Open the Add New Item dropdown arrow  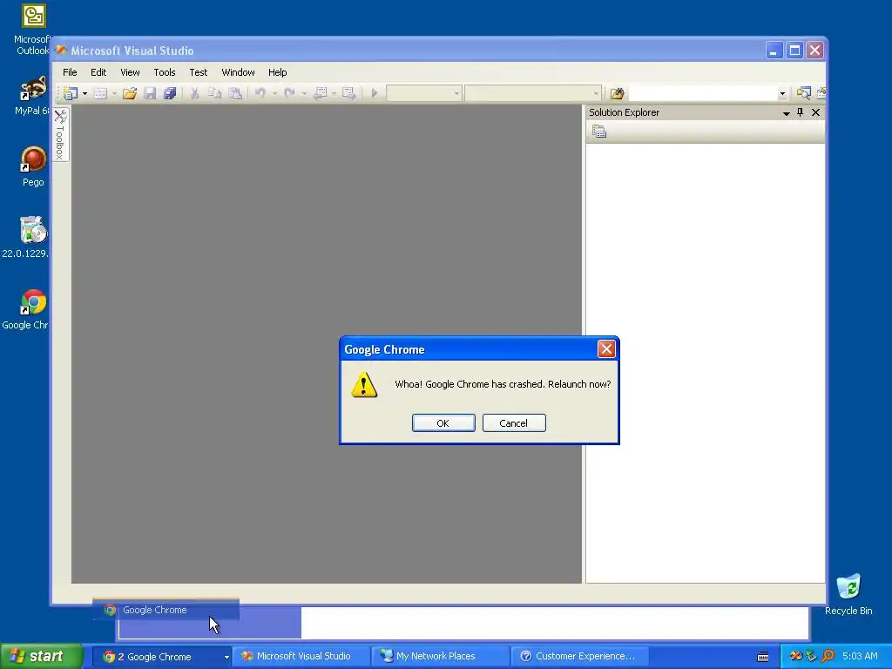click(114, 93)
